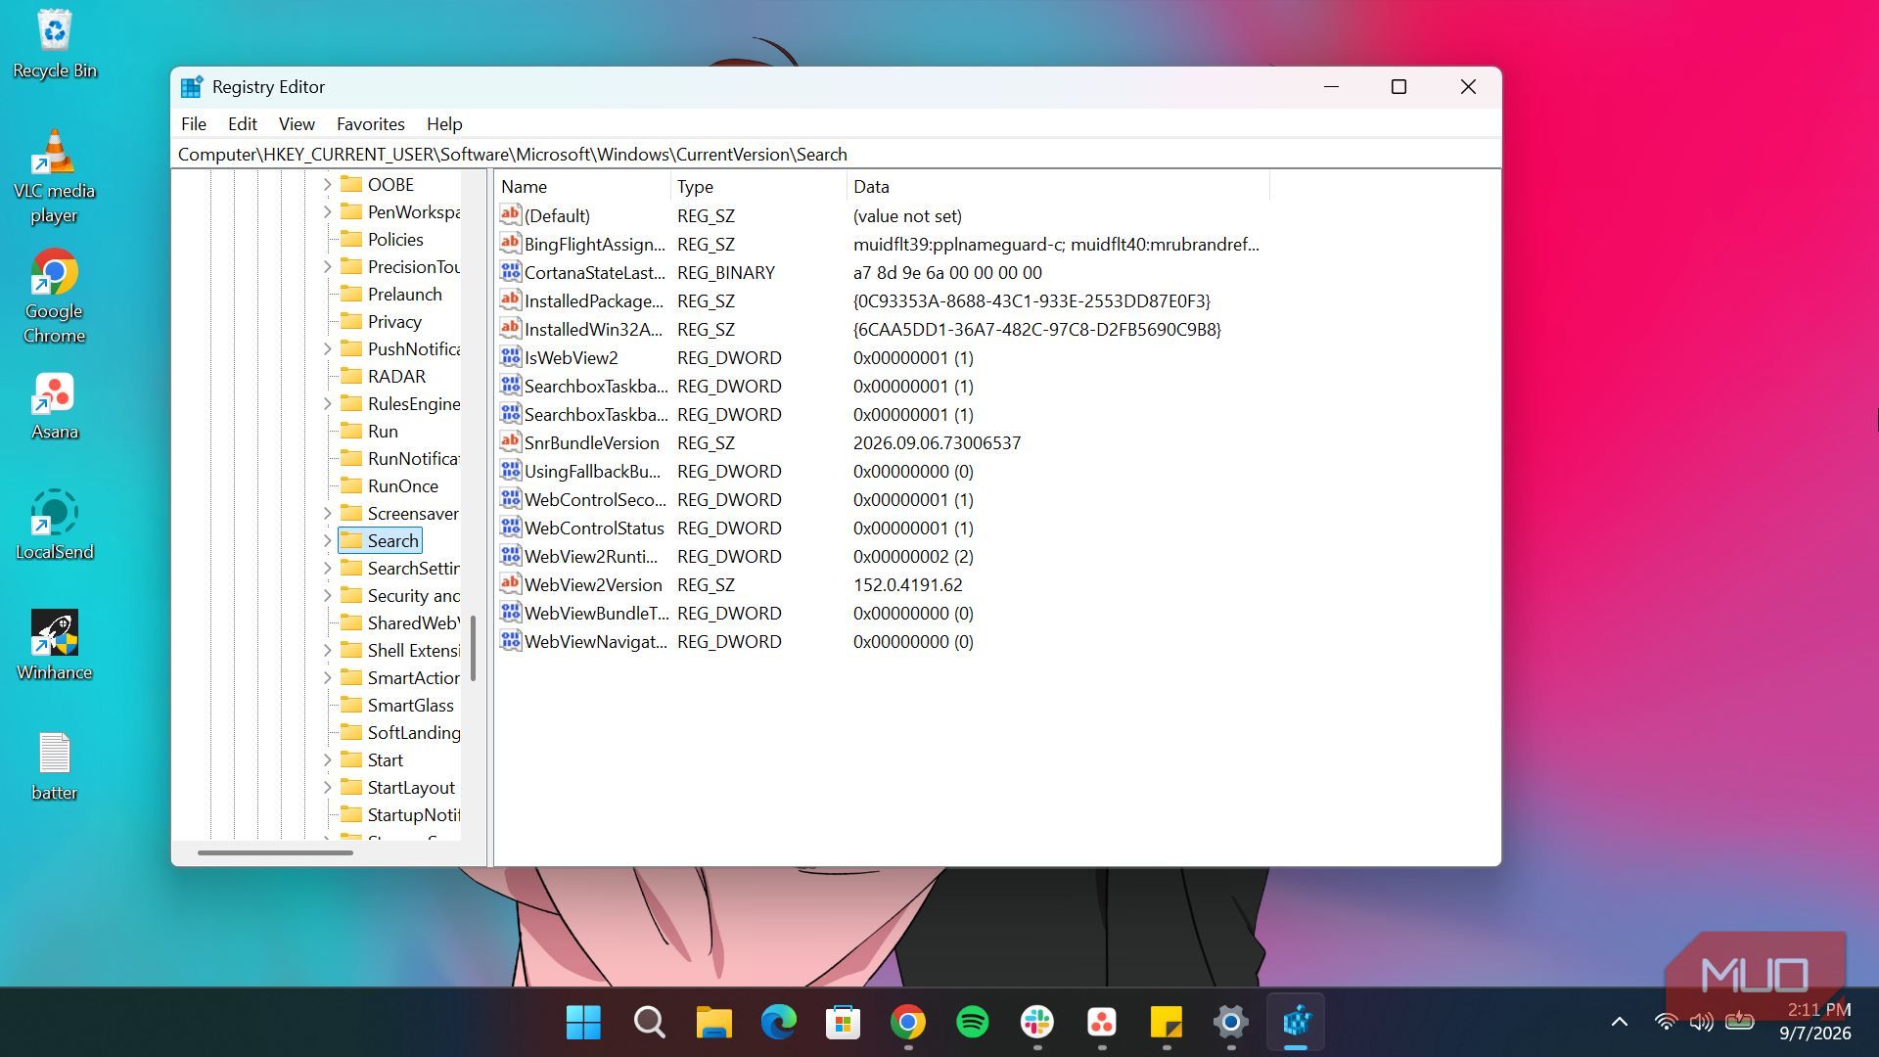Open Microsoft Store taskbar icon

(x=843, y=1023)
